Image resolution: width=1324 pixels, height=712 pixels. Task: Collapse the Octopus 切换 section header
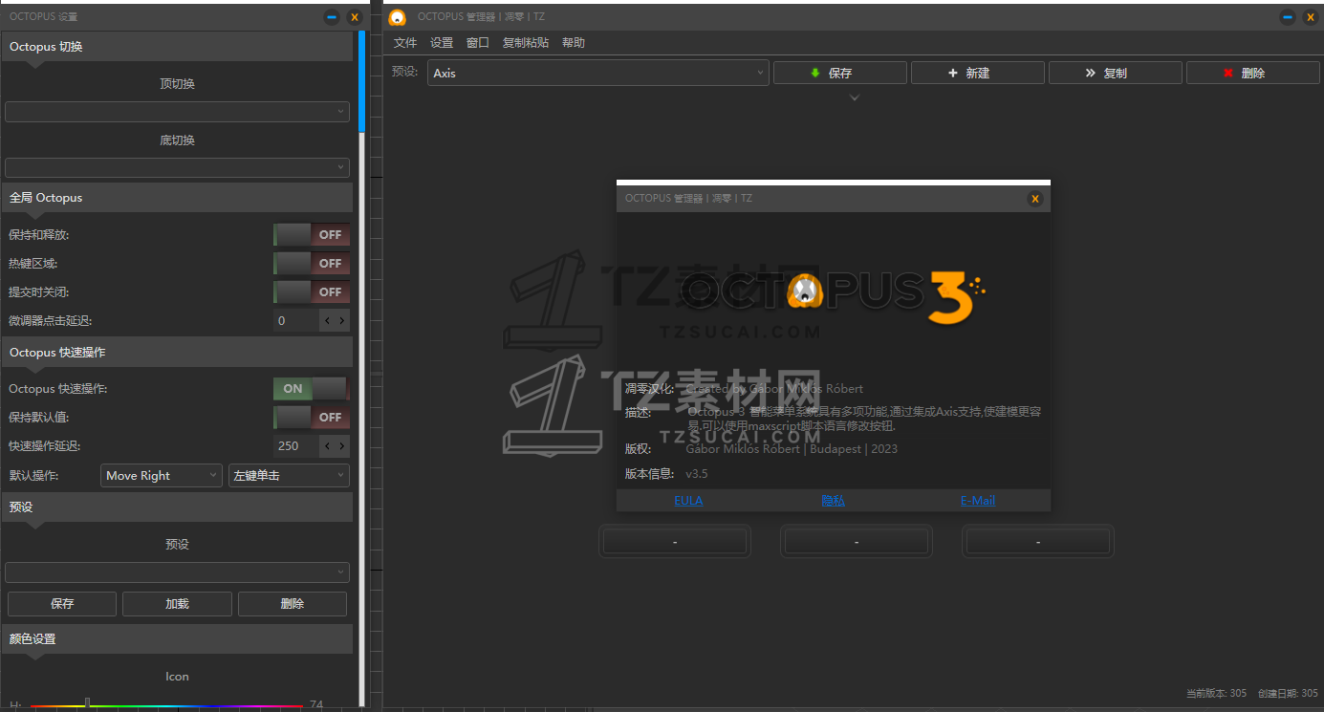pyautogui.click(x=177, y=46)
